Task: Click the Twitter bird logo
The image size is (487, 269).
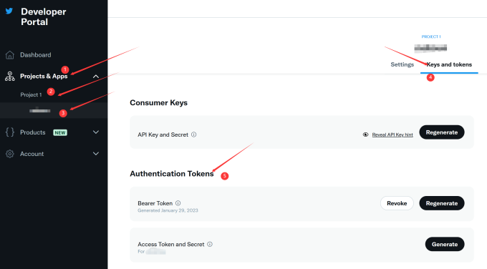Action: pos(9,11)
